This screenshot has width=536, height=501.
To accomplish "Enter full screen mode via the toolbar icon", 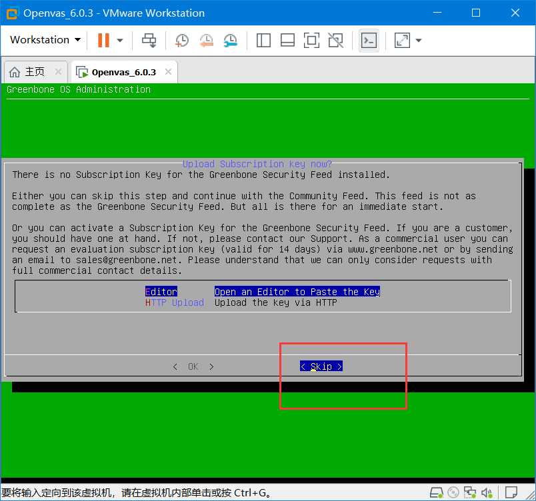I will point(311,40).
